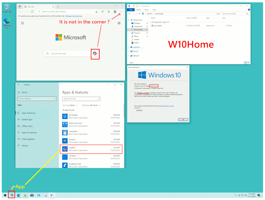Select Videos in navigation pane
This screenshot has height=200, width=265.
tap(136, 43)
